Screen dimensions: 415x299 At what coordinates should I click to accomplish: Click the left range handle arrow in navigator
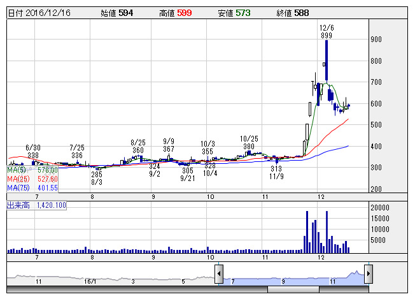point(218,275)
